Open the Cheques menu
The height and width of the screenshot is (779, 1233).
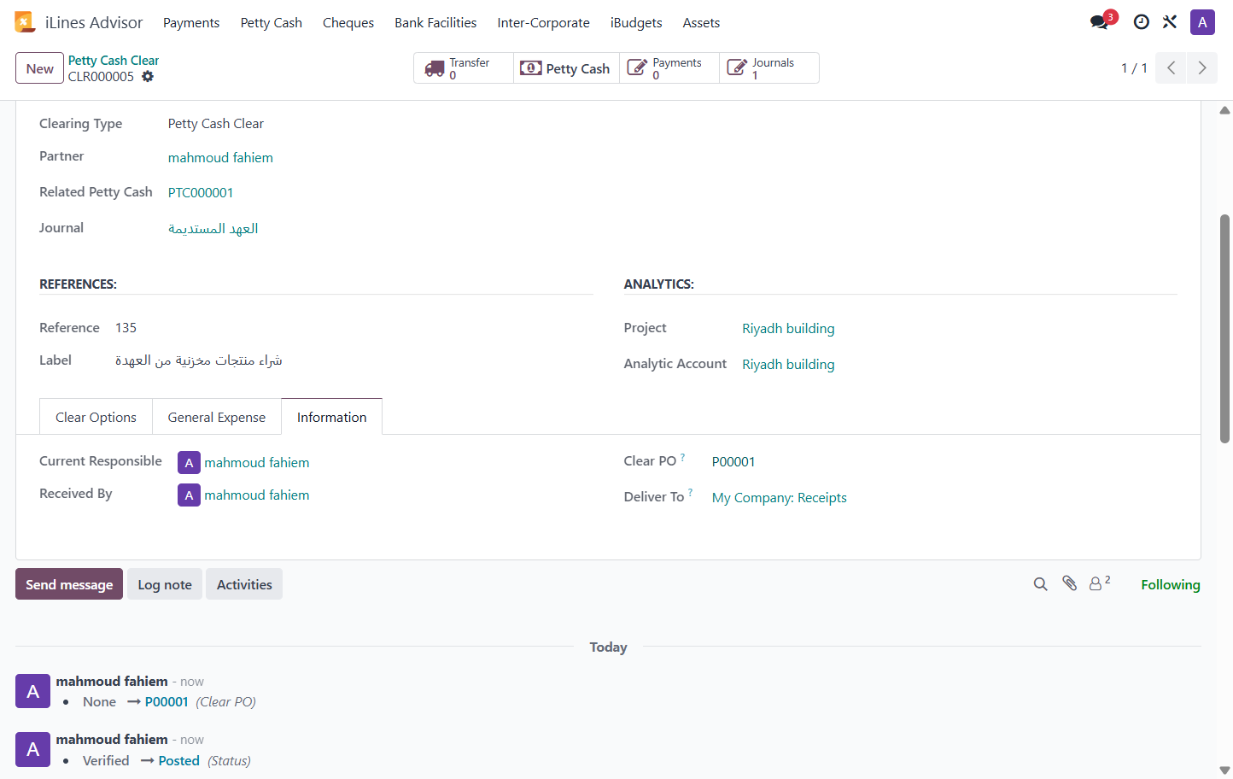coord(348,23)
